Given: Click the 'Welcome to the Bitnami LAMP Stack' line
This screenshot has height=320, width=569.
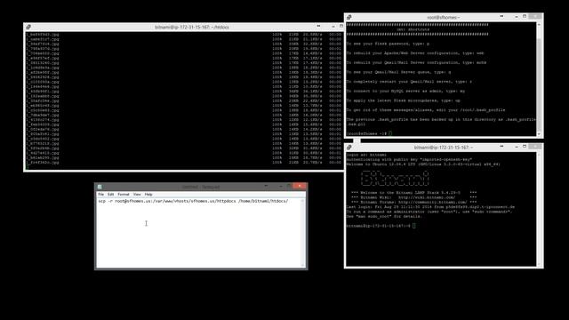Looking at the screenshot, I should [x=413, y=193].
